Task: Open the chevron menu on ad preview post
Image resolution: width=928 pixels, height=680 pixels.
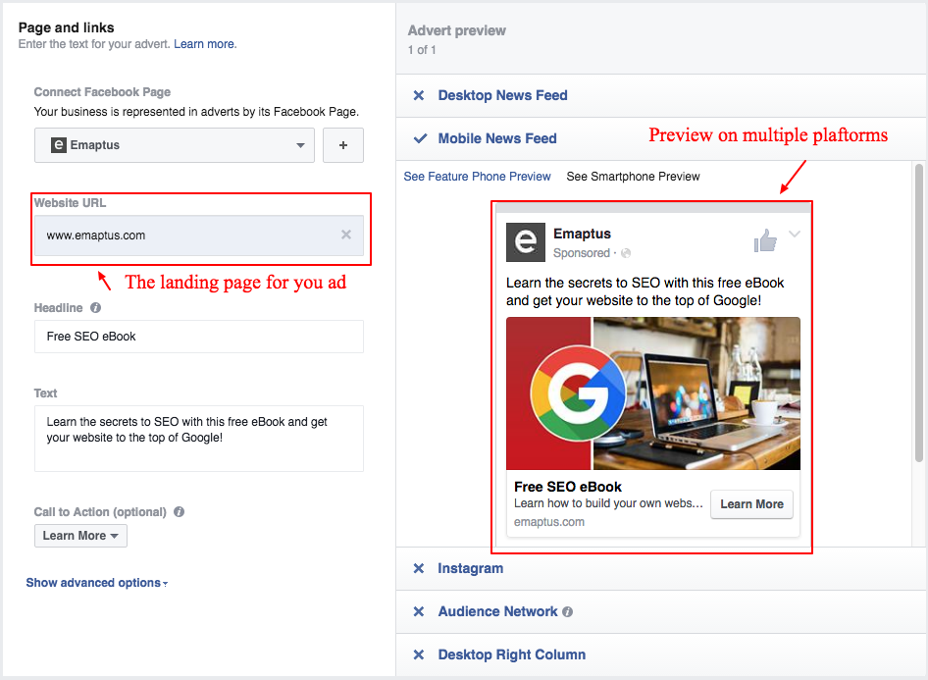Action: tap(795, 235)
